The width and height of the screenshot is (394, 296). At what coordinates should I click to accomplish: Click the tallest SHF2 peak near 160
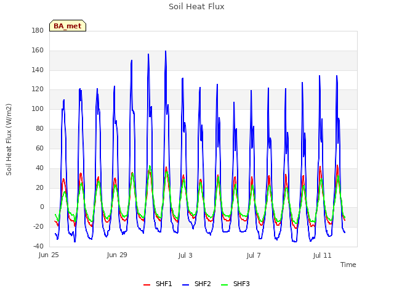(x=166, y=51)
